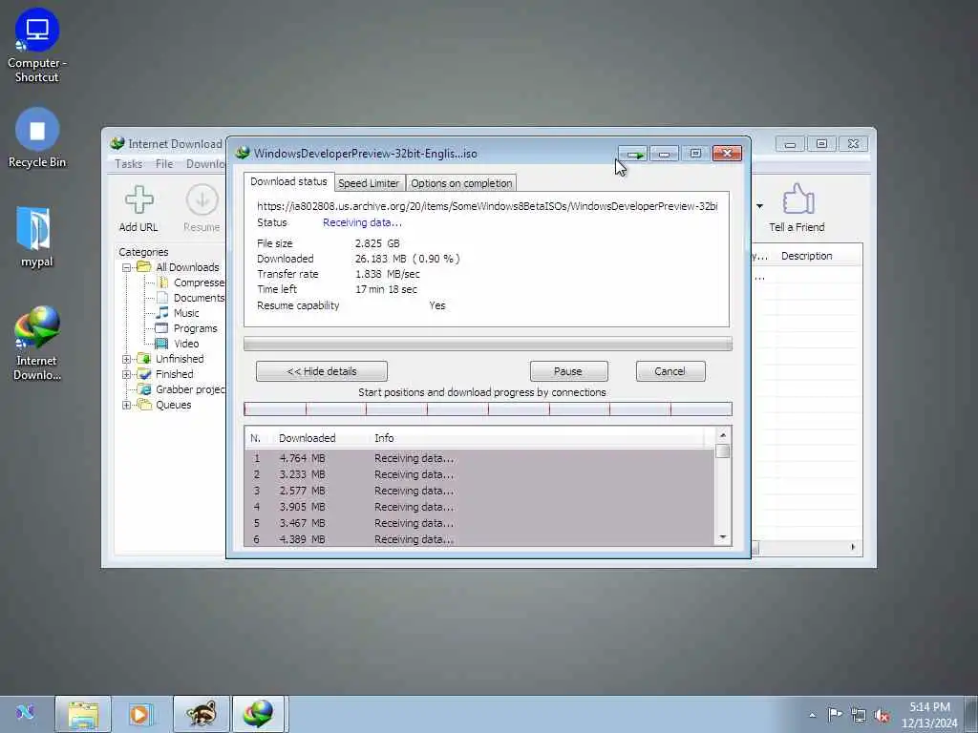The width and height of the screenshot is (978, 733).
Task: Click main window horizontal scroll right arrow
Action: [853, 547]
